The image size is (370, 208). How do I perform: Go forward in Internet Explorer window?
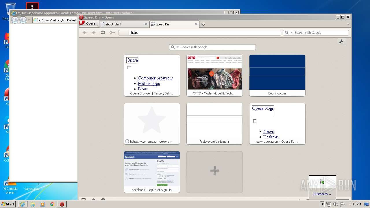coord(23,20)
